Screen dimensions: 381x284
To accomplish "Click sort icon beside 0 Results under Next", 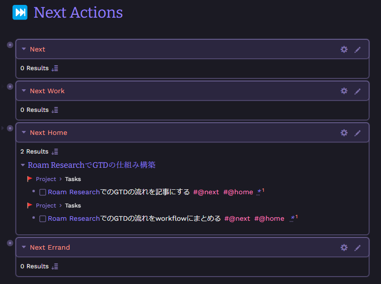I will [x=55, y=69].
